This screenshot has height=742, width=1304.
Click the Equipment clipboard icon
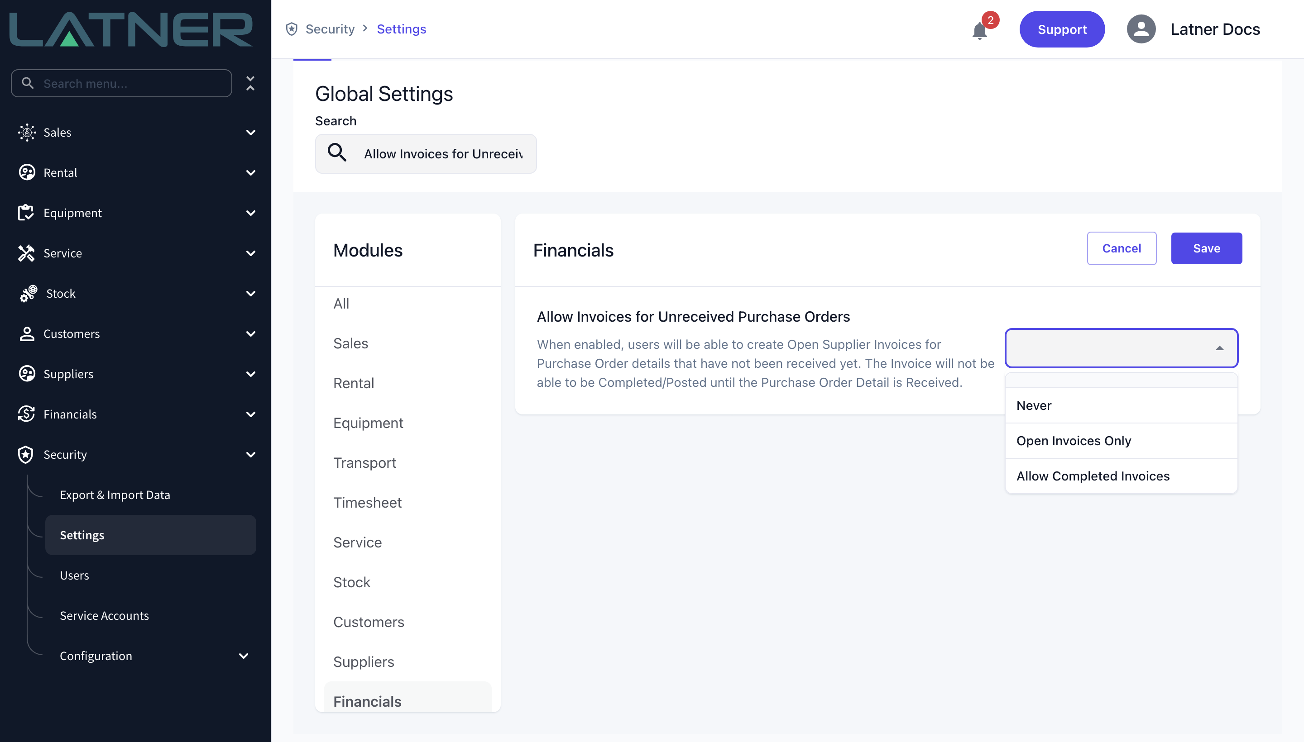[x=25, y=213]
